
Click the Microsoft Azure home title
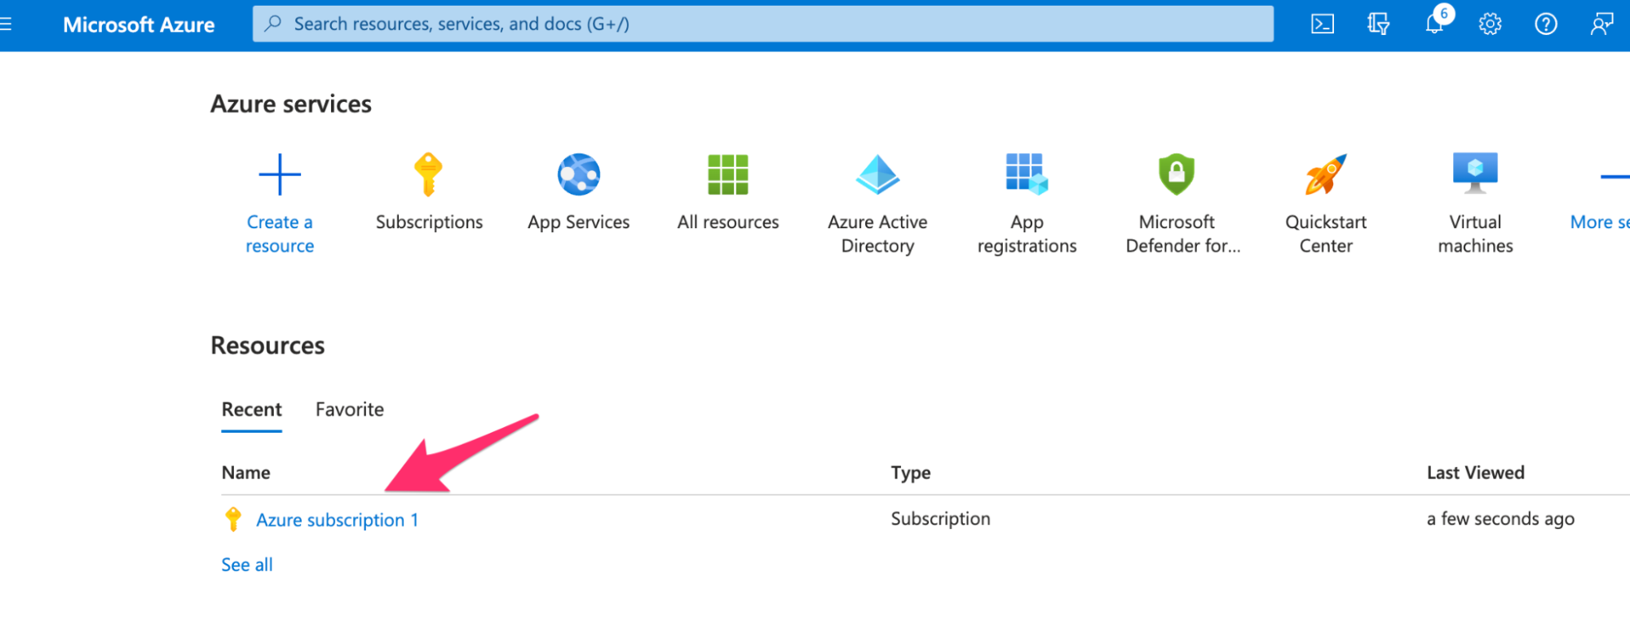pyautogui.click(x=139, y=24)
